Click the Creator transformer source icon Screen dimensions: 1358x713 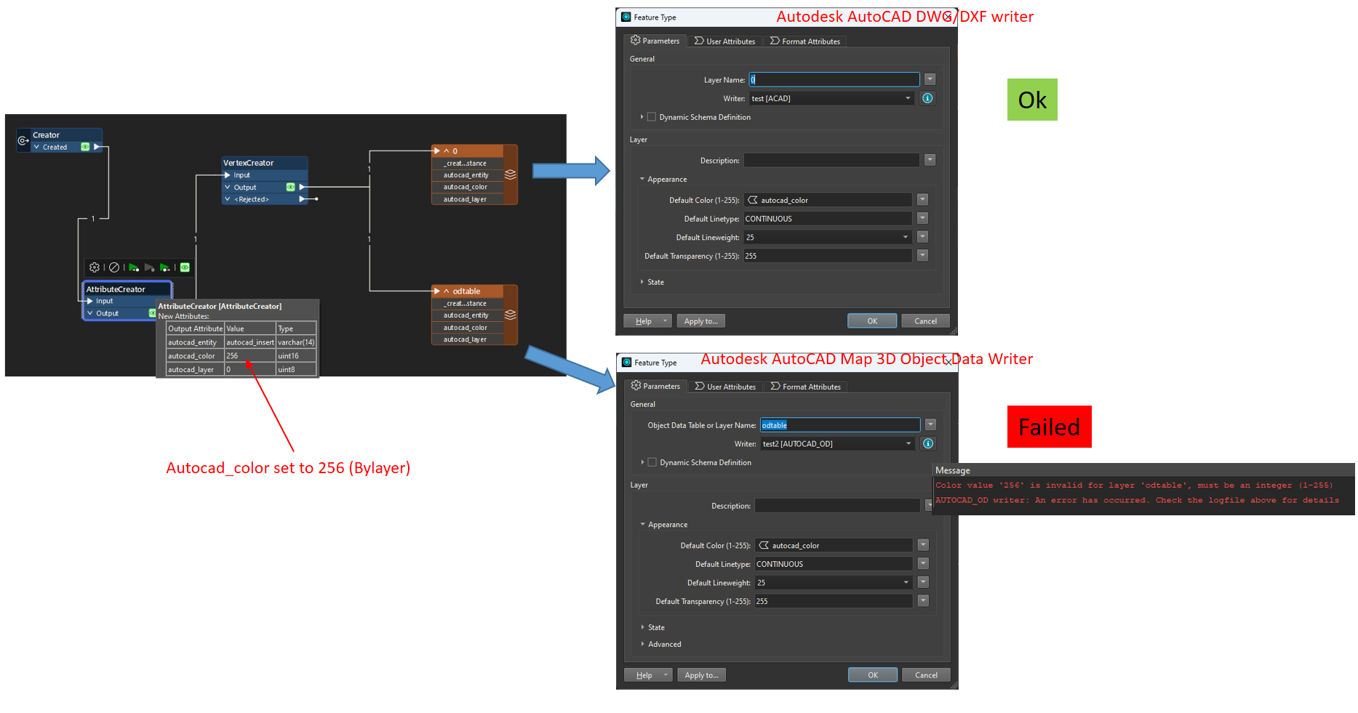23,140
